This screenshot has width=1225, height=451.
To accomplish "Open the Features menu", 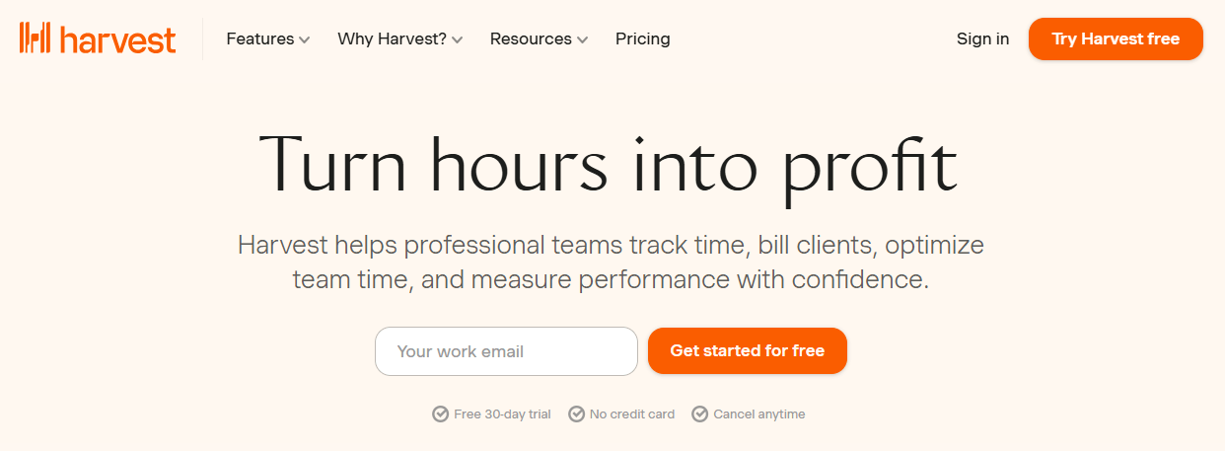I will pos(260,39).
